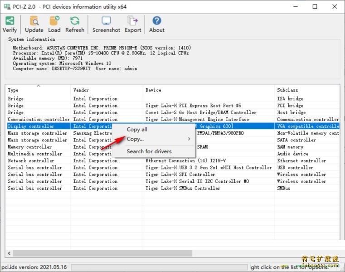Screen dimensions: 345x272
Task: Take a Screenshot using toolbar icon
Action: pos(106,21)
